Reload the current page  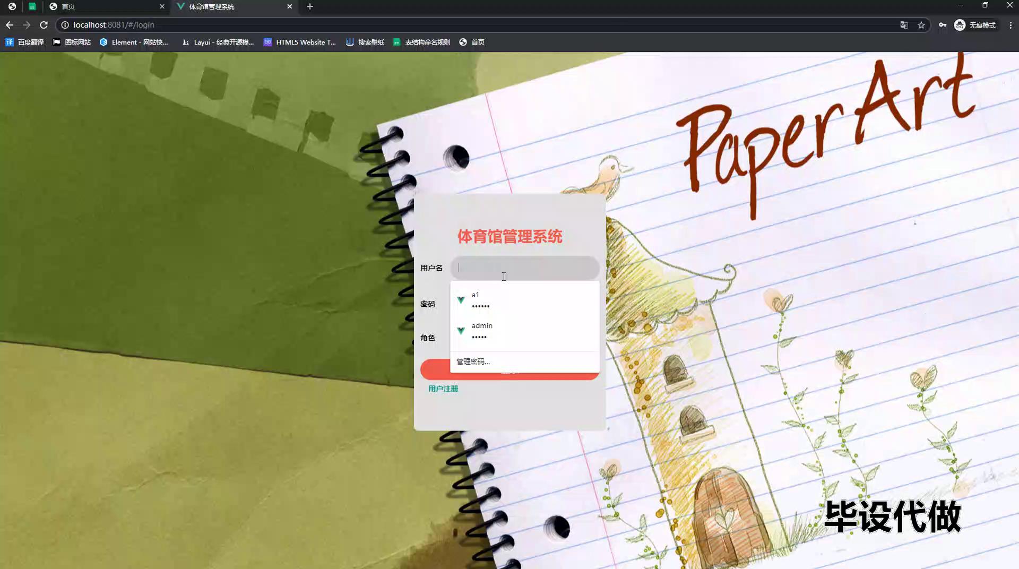[x=44, y=25]
